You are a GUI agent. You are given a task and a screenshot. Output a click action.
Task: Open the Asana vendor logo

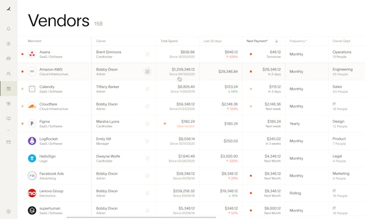[32, 54]
